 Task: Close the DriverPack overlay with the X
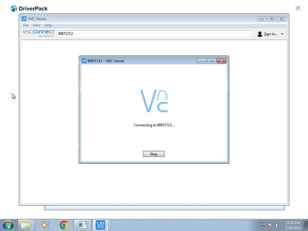(298, 8)
